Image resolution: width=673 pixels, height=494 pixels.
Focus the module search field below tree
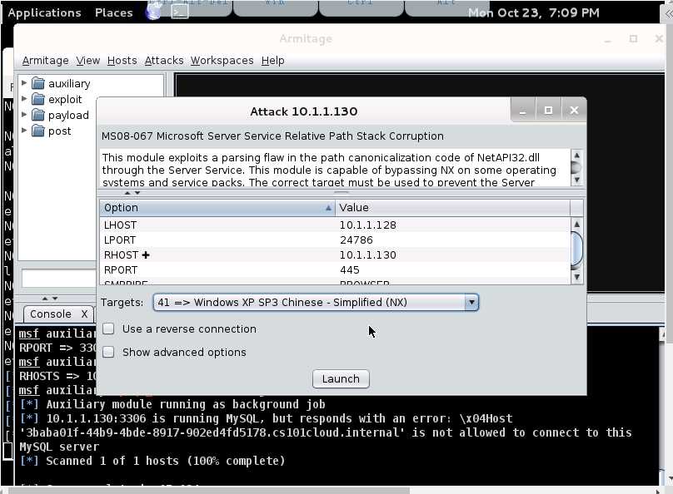pos(59,279)
